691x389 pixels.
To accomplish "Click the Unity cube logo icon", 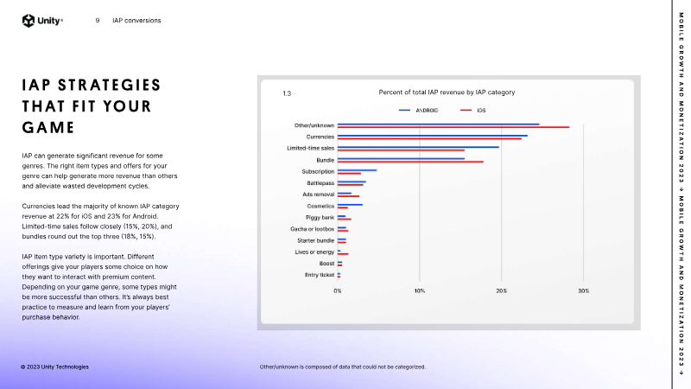I will tap(29, 20).
